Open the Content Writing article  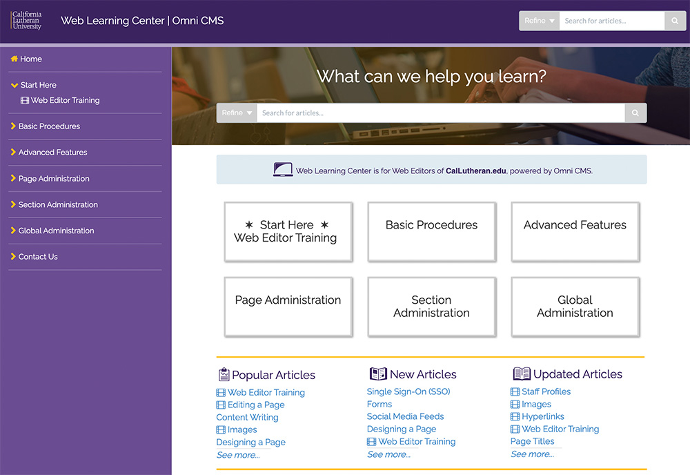[247, 417]
